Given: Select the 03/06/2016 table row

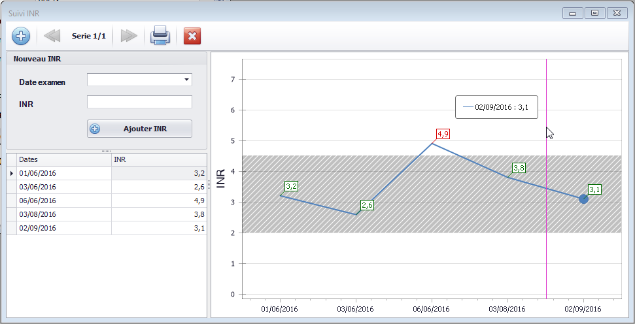Looking at the screenshot, I should pos(63,187).
